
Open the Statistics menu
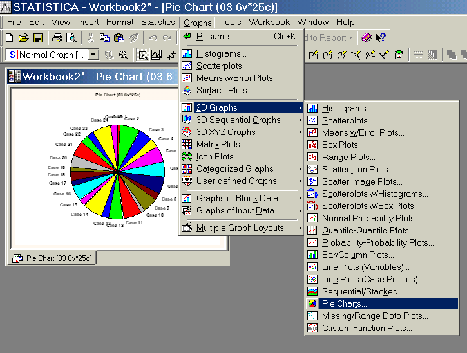coord(158,23)
